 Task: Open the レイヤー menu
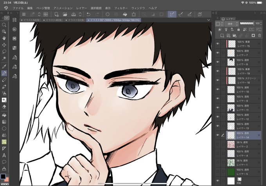tap(81, 8)
